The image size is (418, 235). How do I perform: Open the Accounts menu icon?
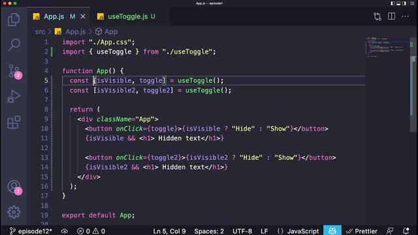(x=14, y=187)
